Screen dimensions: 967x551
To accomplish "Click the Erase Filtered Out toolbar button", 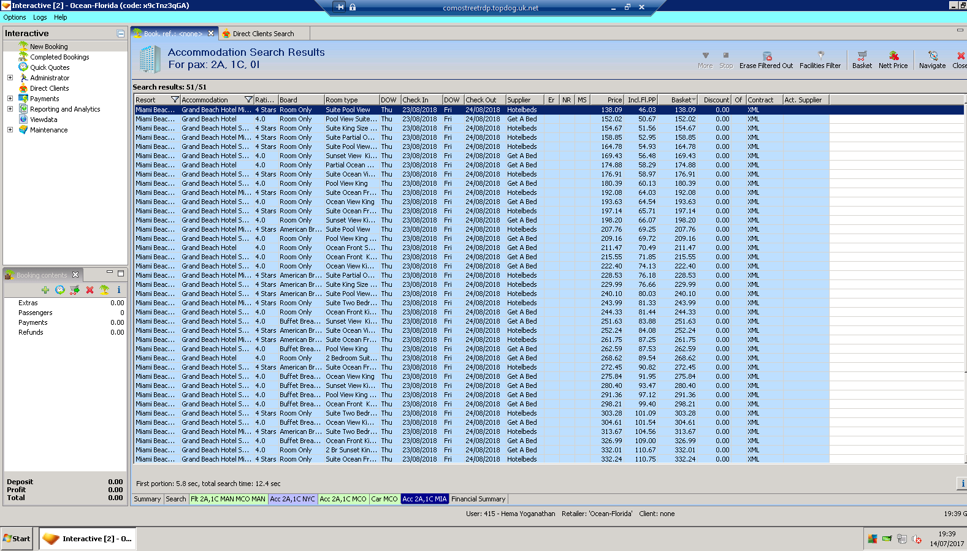I will tap(766, 60).
